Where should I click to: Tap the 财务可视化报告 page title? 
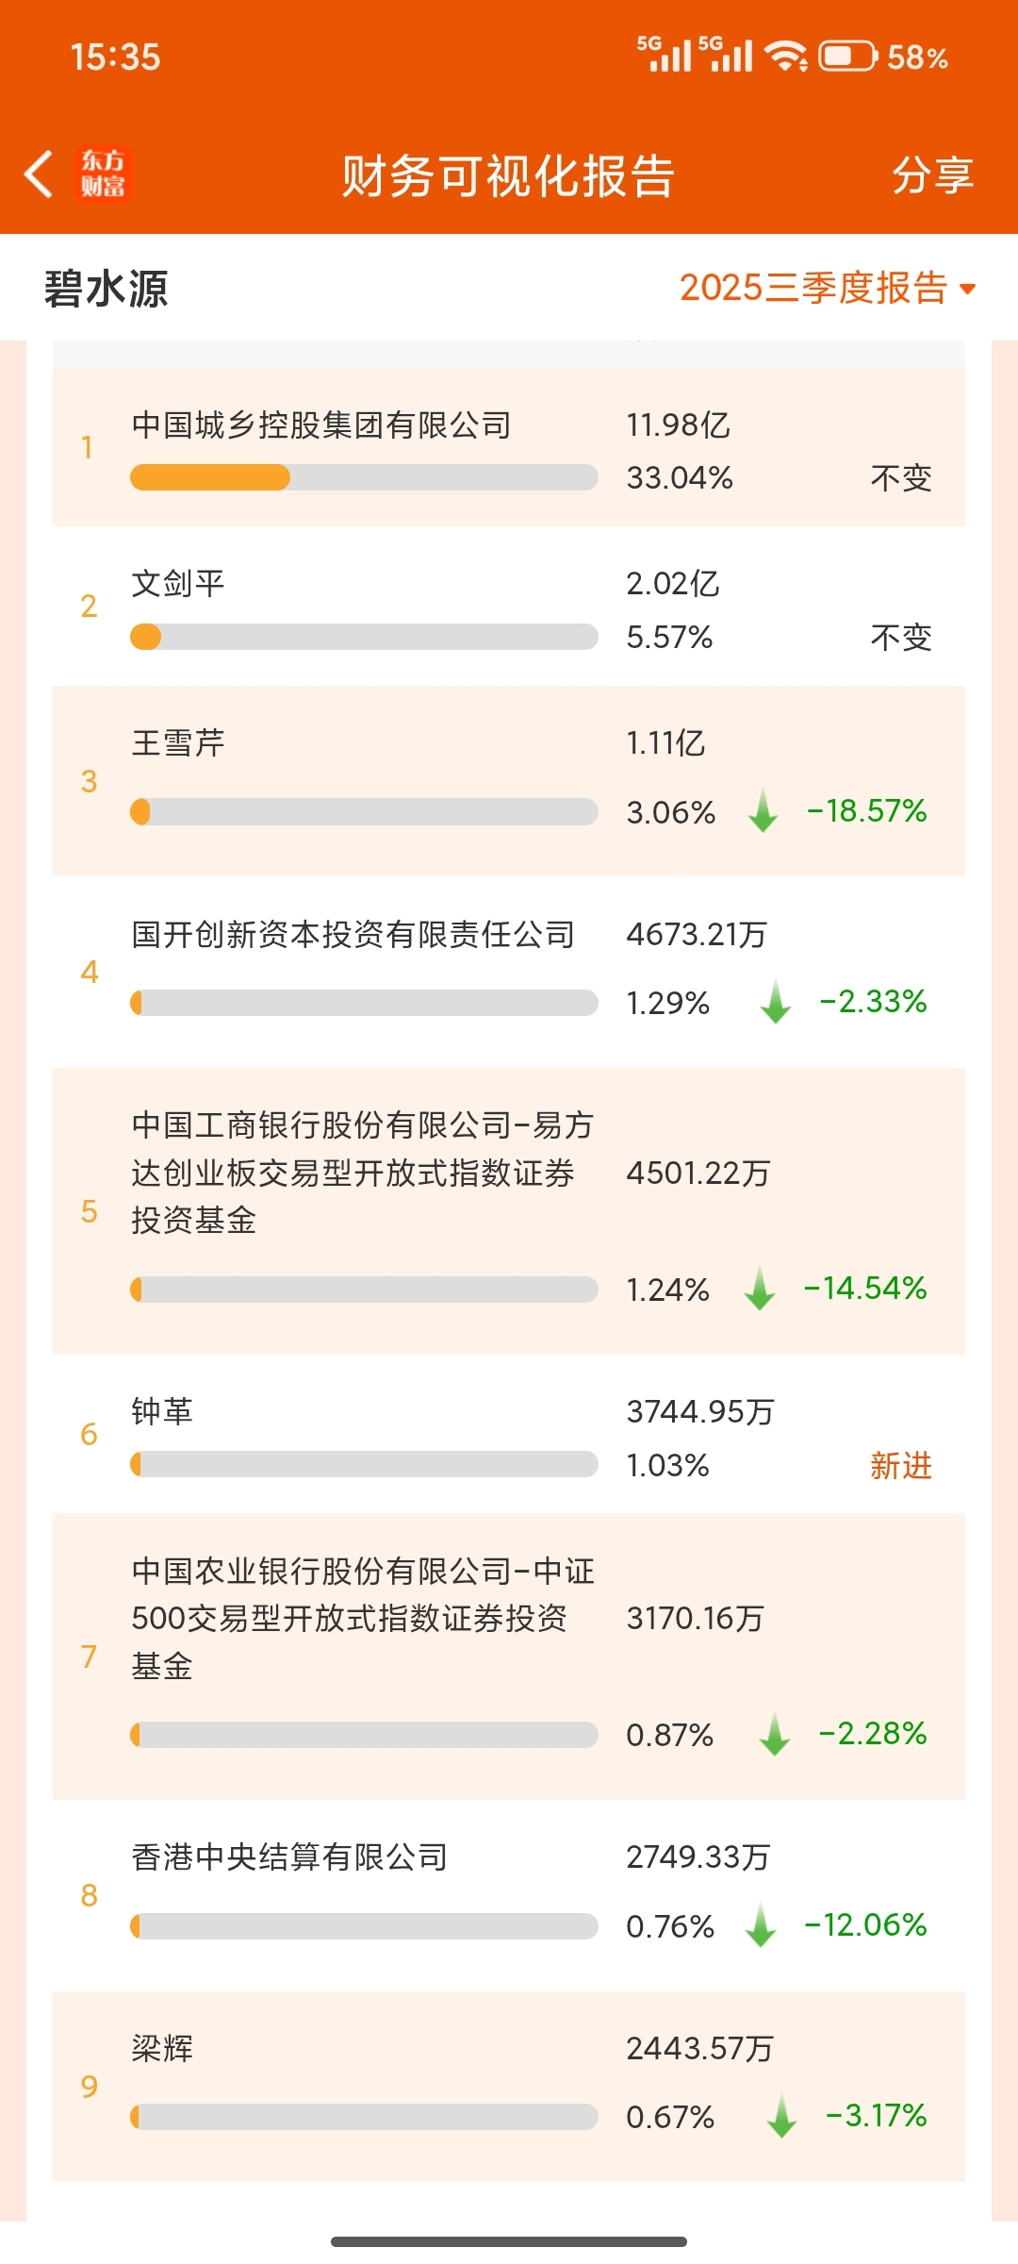508,175
